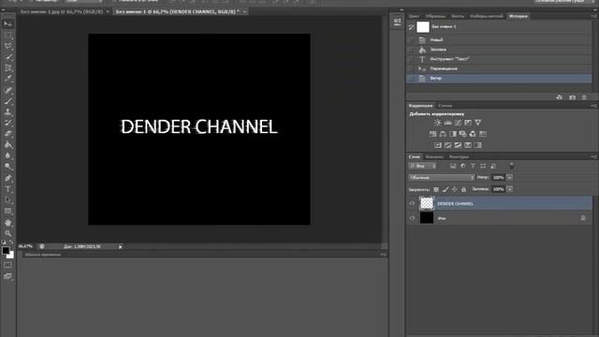The image size is (599, 337).
Task: Add Levels adjustment
Action: coord(447,123)
